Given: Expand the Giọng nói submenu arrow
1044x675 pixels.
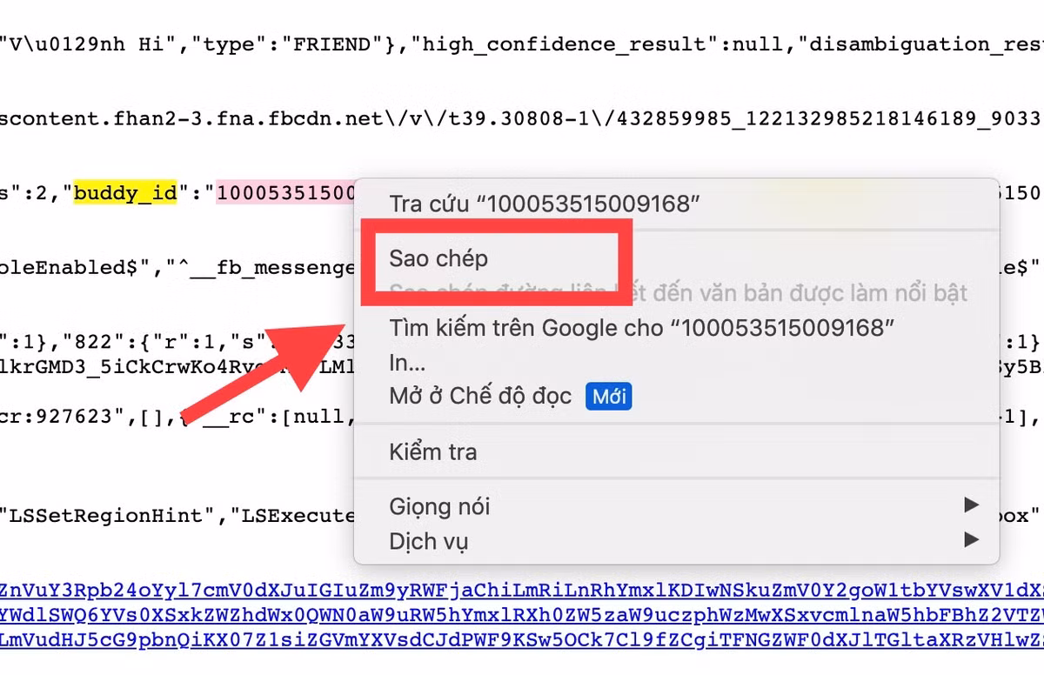Looking at the screenshot, I should point(971,505).
